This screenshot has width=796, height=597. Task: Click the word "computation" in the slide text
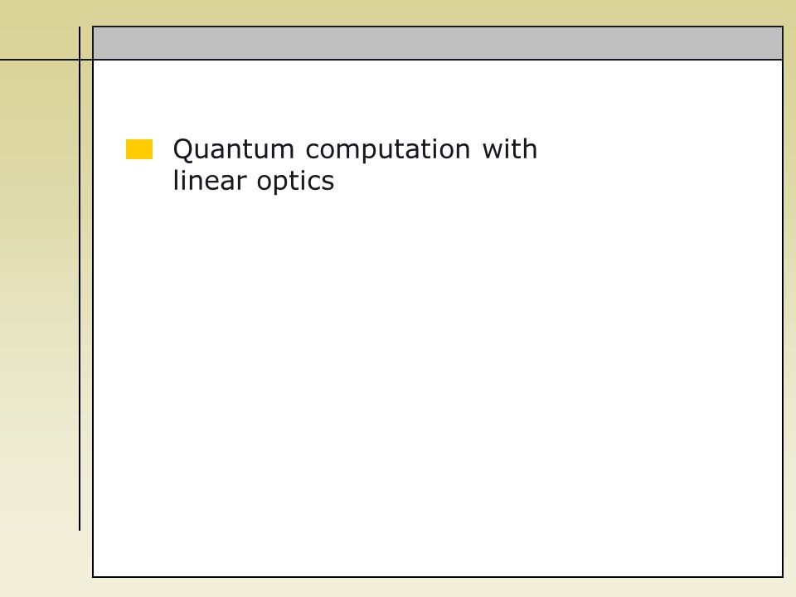[388, 151]
